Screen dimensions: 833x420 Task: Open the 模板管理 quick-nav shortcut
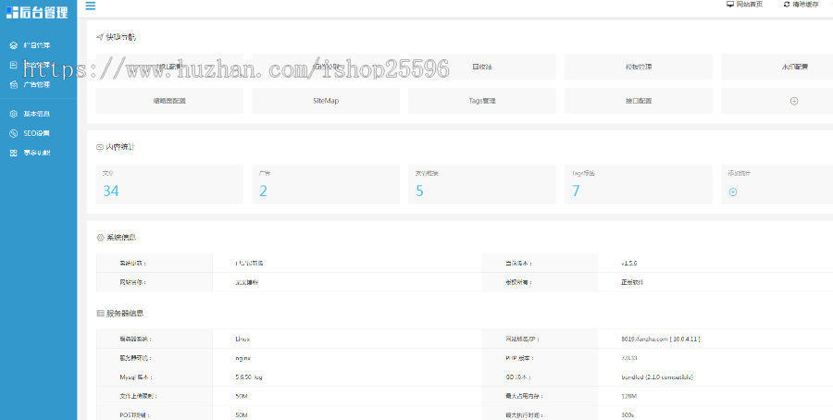coord(638,67)
